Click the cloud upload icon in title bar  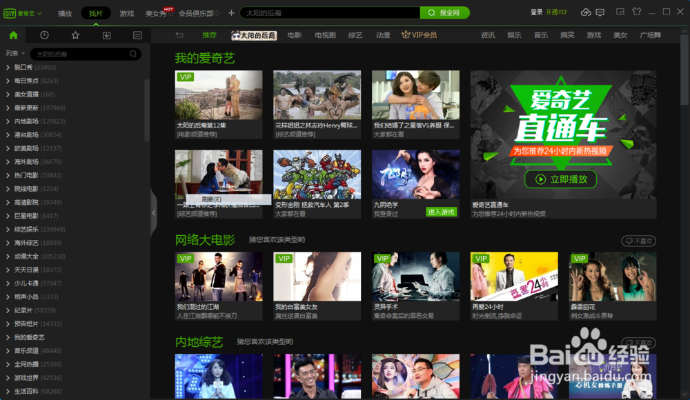pyautogui.click(x=586, y=12)
